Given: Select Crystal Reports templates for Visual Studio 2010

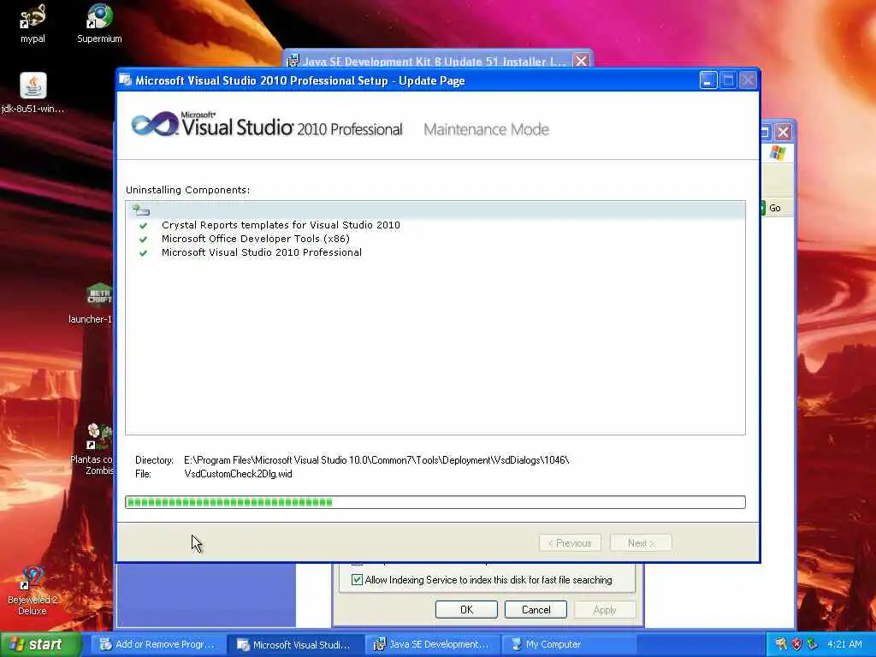Looking at the screenshot, I should (x=281, y=225).
